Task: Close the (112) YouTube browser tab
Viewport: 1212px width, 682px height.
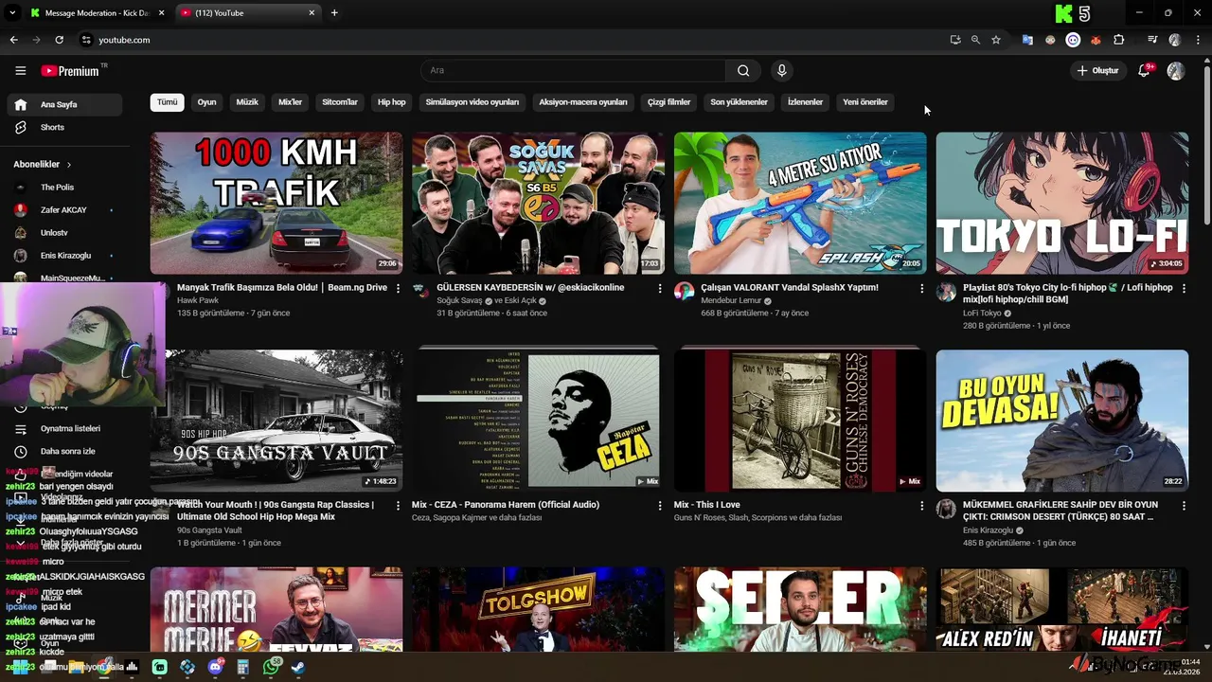Action: tap(310, 13)
